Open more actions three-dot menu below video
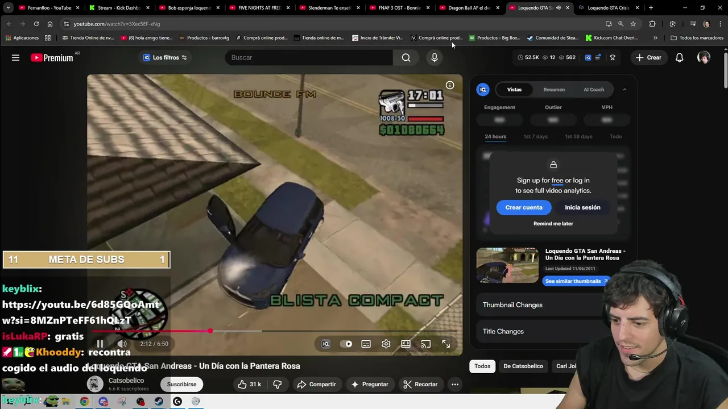The width and height of the screenshot is (728, 409). click(455, 385)
